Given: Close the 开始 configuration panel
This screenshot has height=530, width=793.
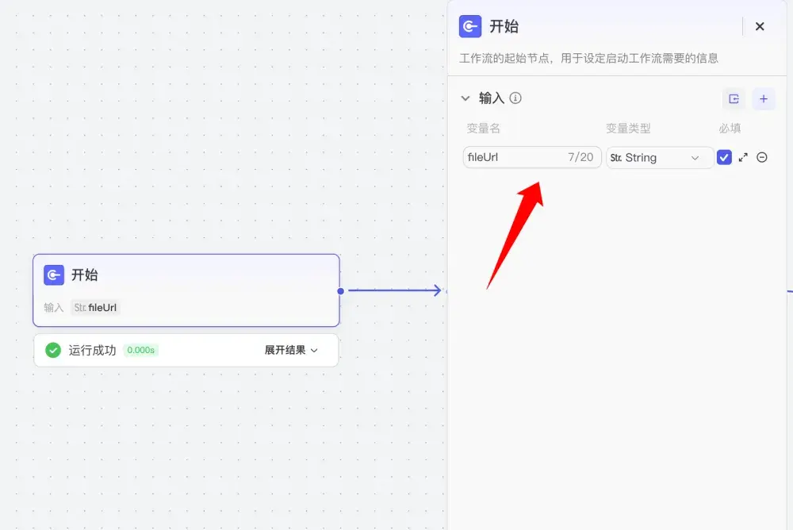Looking at the screenshot, I should tap(760, 26).
